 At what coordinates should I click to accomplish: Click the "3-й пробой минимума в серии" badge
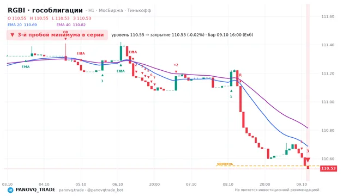[x=57, y=35]
